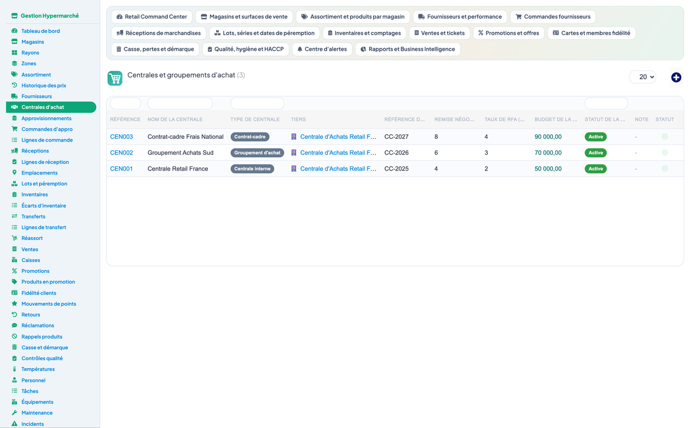Click the Rappels produits ban icon
The height and width of the screenshot is (428, 691).
coord(14,336)
